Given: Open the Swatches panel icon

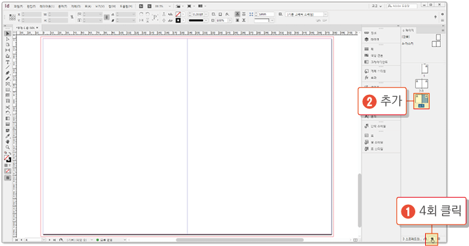Looking at the screenshot, I should (366, 56).
